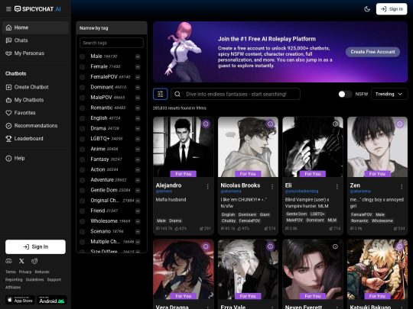Open the hamburger menu icon
Viewport: 413px width, 309px height.
click(8, 9)
